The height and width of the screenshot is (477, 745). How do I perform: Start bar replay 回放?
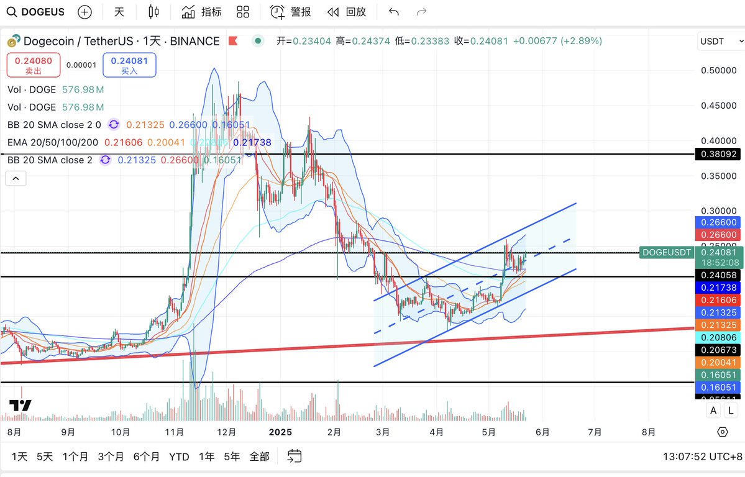[346, 12]
